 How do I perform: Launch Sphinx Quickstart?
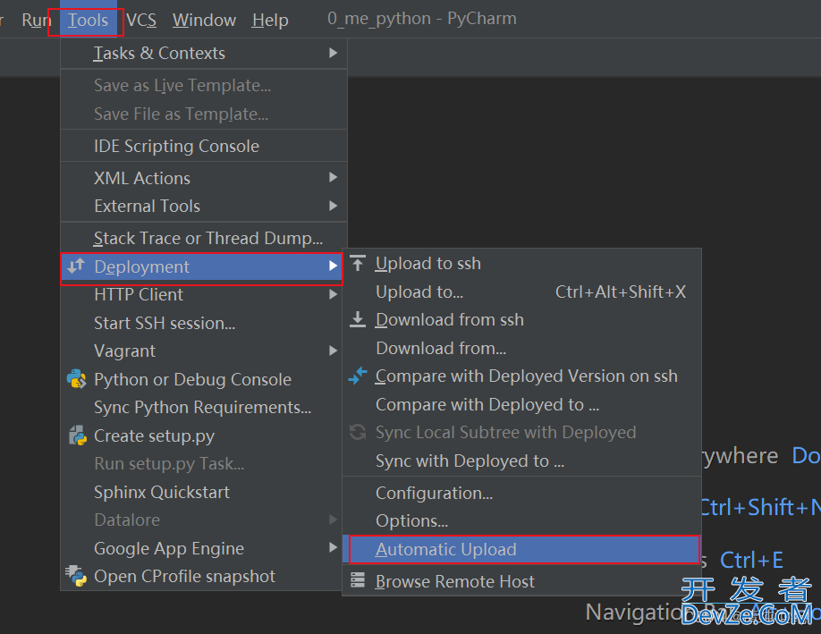[x=202, y=492]
